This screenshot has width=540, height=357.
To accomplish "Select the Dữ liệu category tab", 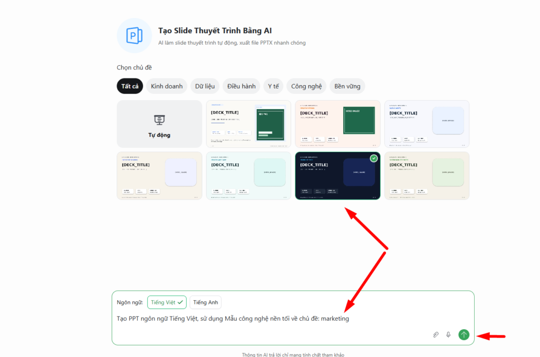I will [x=205, y=86].
